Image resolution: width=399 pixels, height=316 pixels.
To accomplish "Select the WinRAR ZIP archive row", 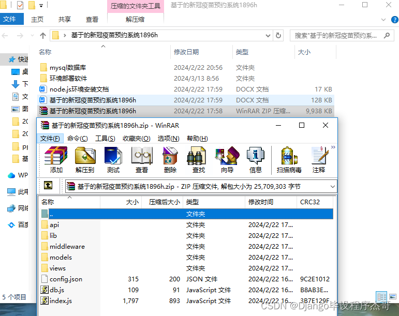I will (x=186, y=111).
